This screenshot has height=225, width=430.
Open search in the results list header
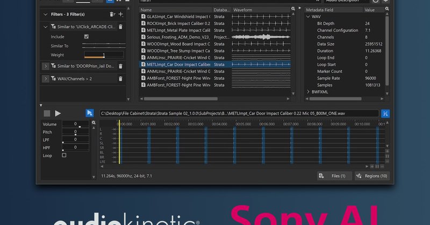click(x=293, y=9)
